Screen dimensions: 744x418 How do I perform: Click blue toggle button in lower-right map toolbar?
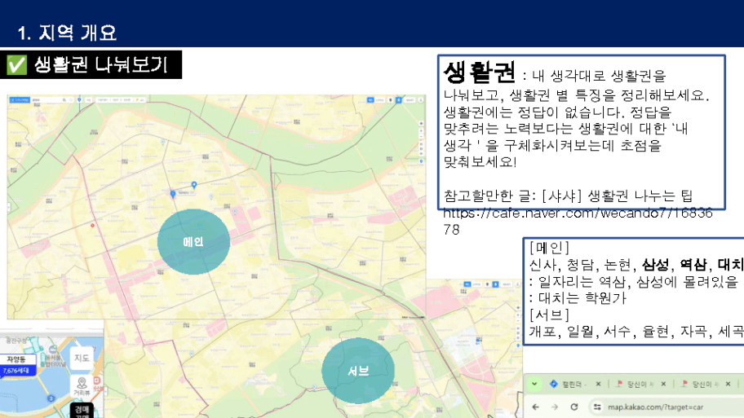[495, 284]
